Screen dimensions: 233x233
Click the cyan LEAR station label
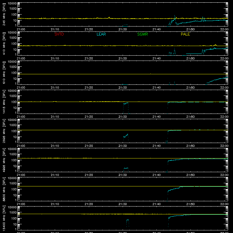[101, 34]
